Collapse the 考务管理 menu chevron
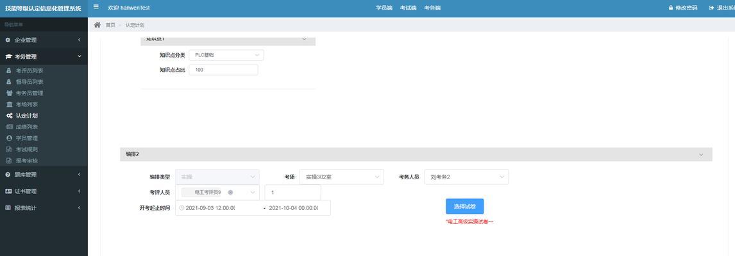The image size is (735, 256). click(x=80, y=57)
